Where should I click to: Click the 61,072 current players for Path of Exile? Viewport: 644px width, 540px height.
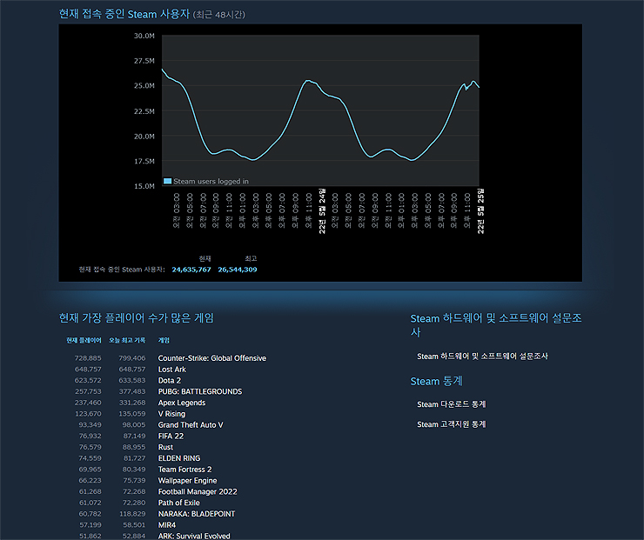[90, 503]
